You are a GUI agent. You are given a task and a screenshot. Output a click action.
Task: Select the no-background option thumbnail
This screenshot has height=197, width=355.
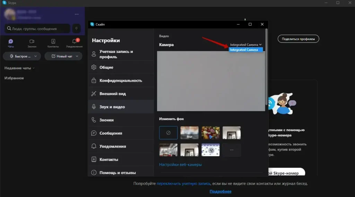tap(168, 133)
